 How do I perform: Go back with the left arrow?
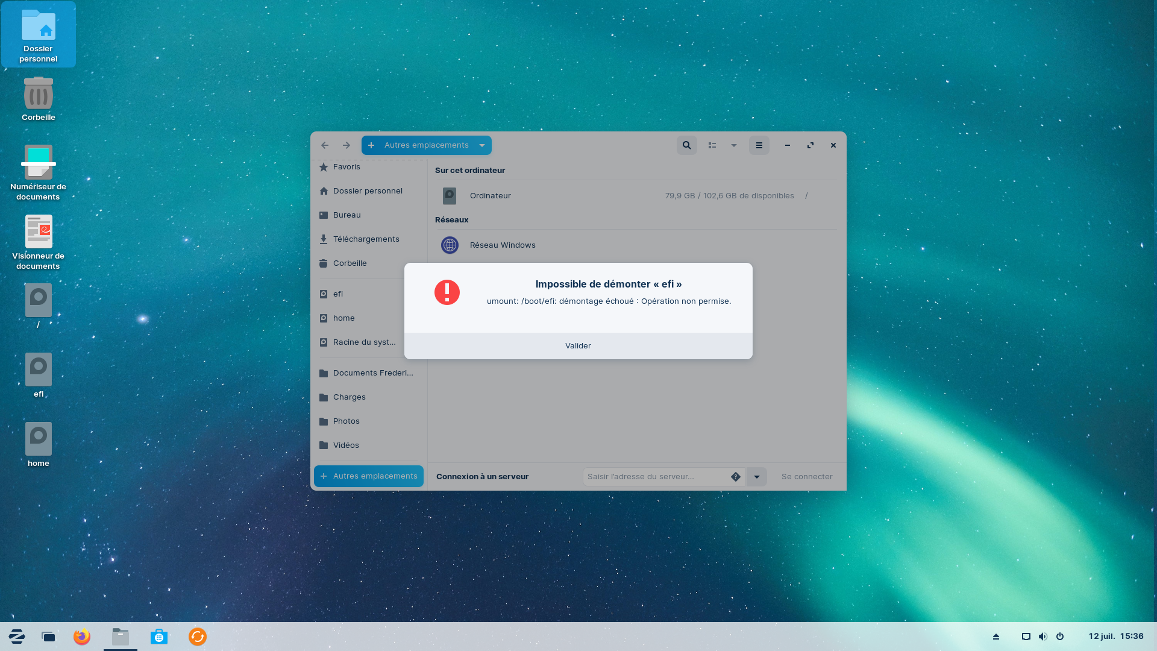tap(325, 145)
